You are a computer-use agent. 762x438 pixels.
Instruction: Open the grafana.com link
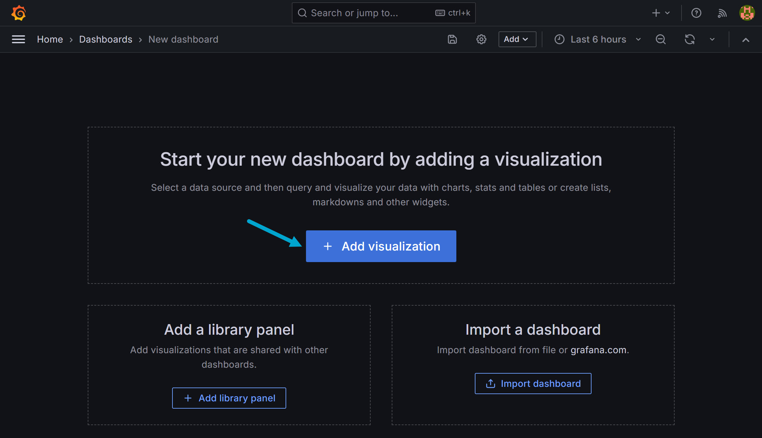598,350
